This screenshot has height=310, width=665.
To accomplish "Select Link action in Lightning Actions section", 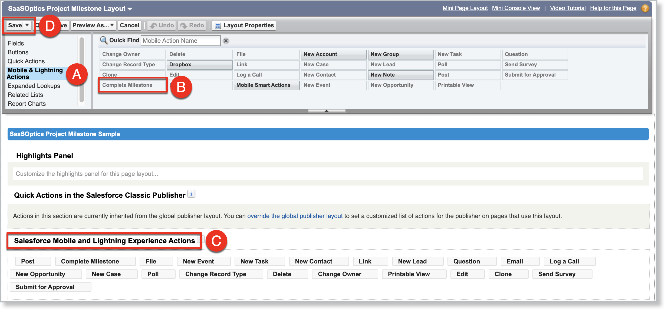I will (370, 261).
